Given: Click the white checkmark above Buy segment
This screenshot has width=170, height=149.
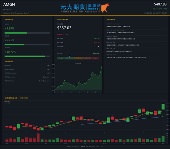Looking at the screenshot, I should pos(70,56).
